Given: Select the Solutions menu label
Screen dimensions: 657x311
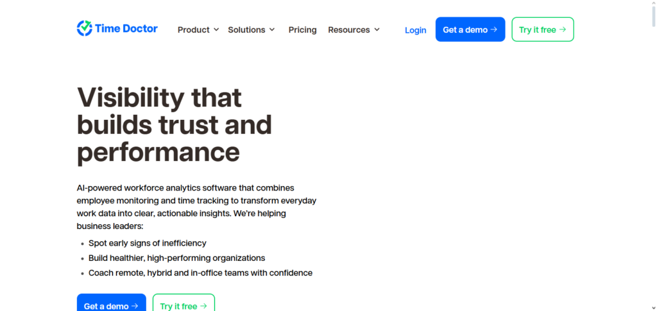Looking at the screenshot, I should (246, 29).
